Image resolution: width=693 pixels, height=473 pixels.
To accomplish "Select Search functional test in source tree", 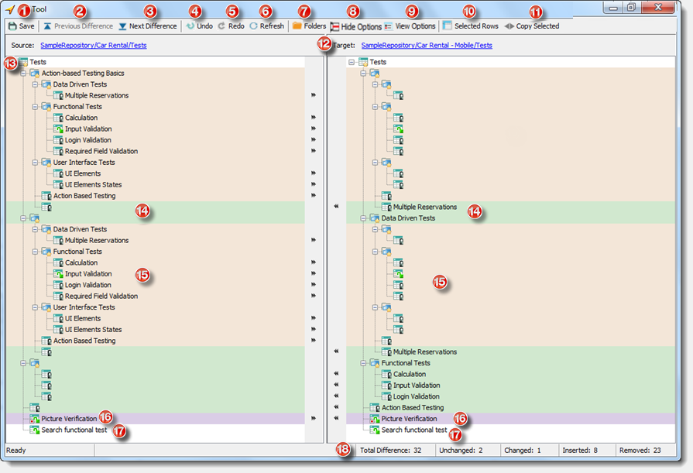I will 74,430.
